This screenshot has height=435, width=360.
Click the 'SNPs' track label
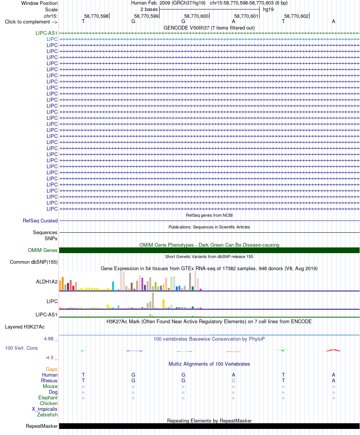click(51, 239)
